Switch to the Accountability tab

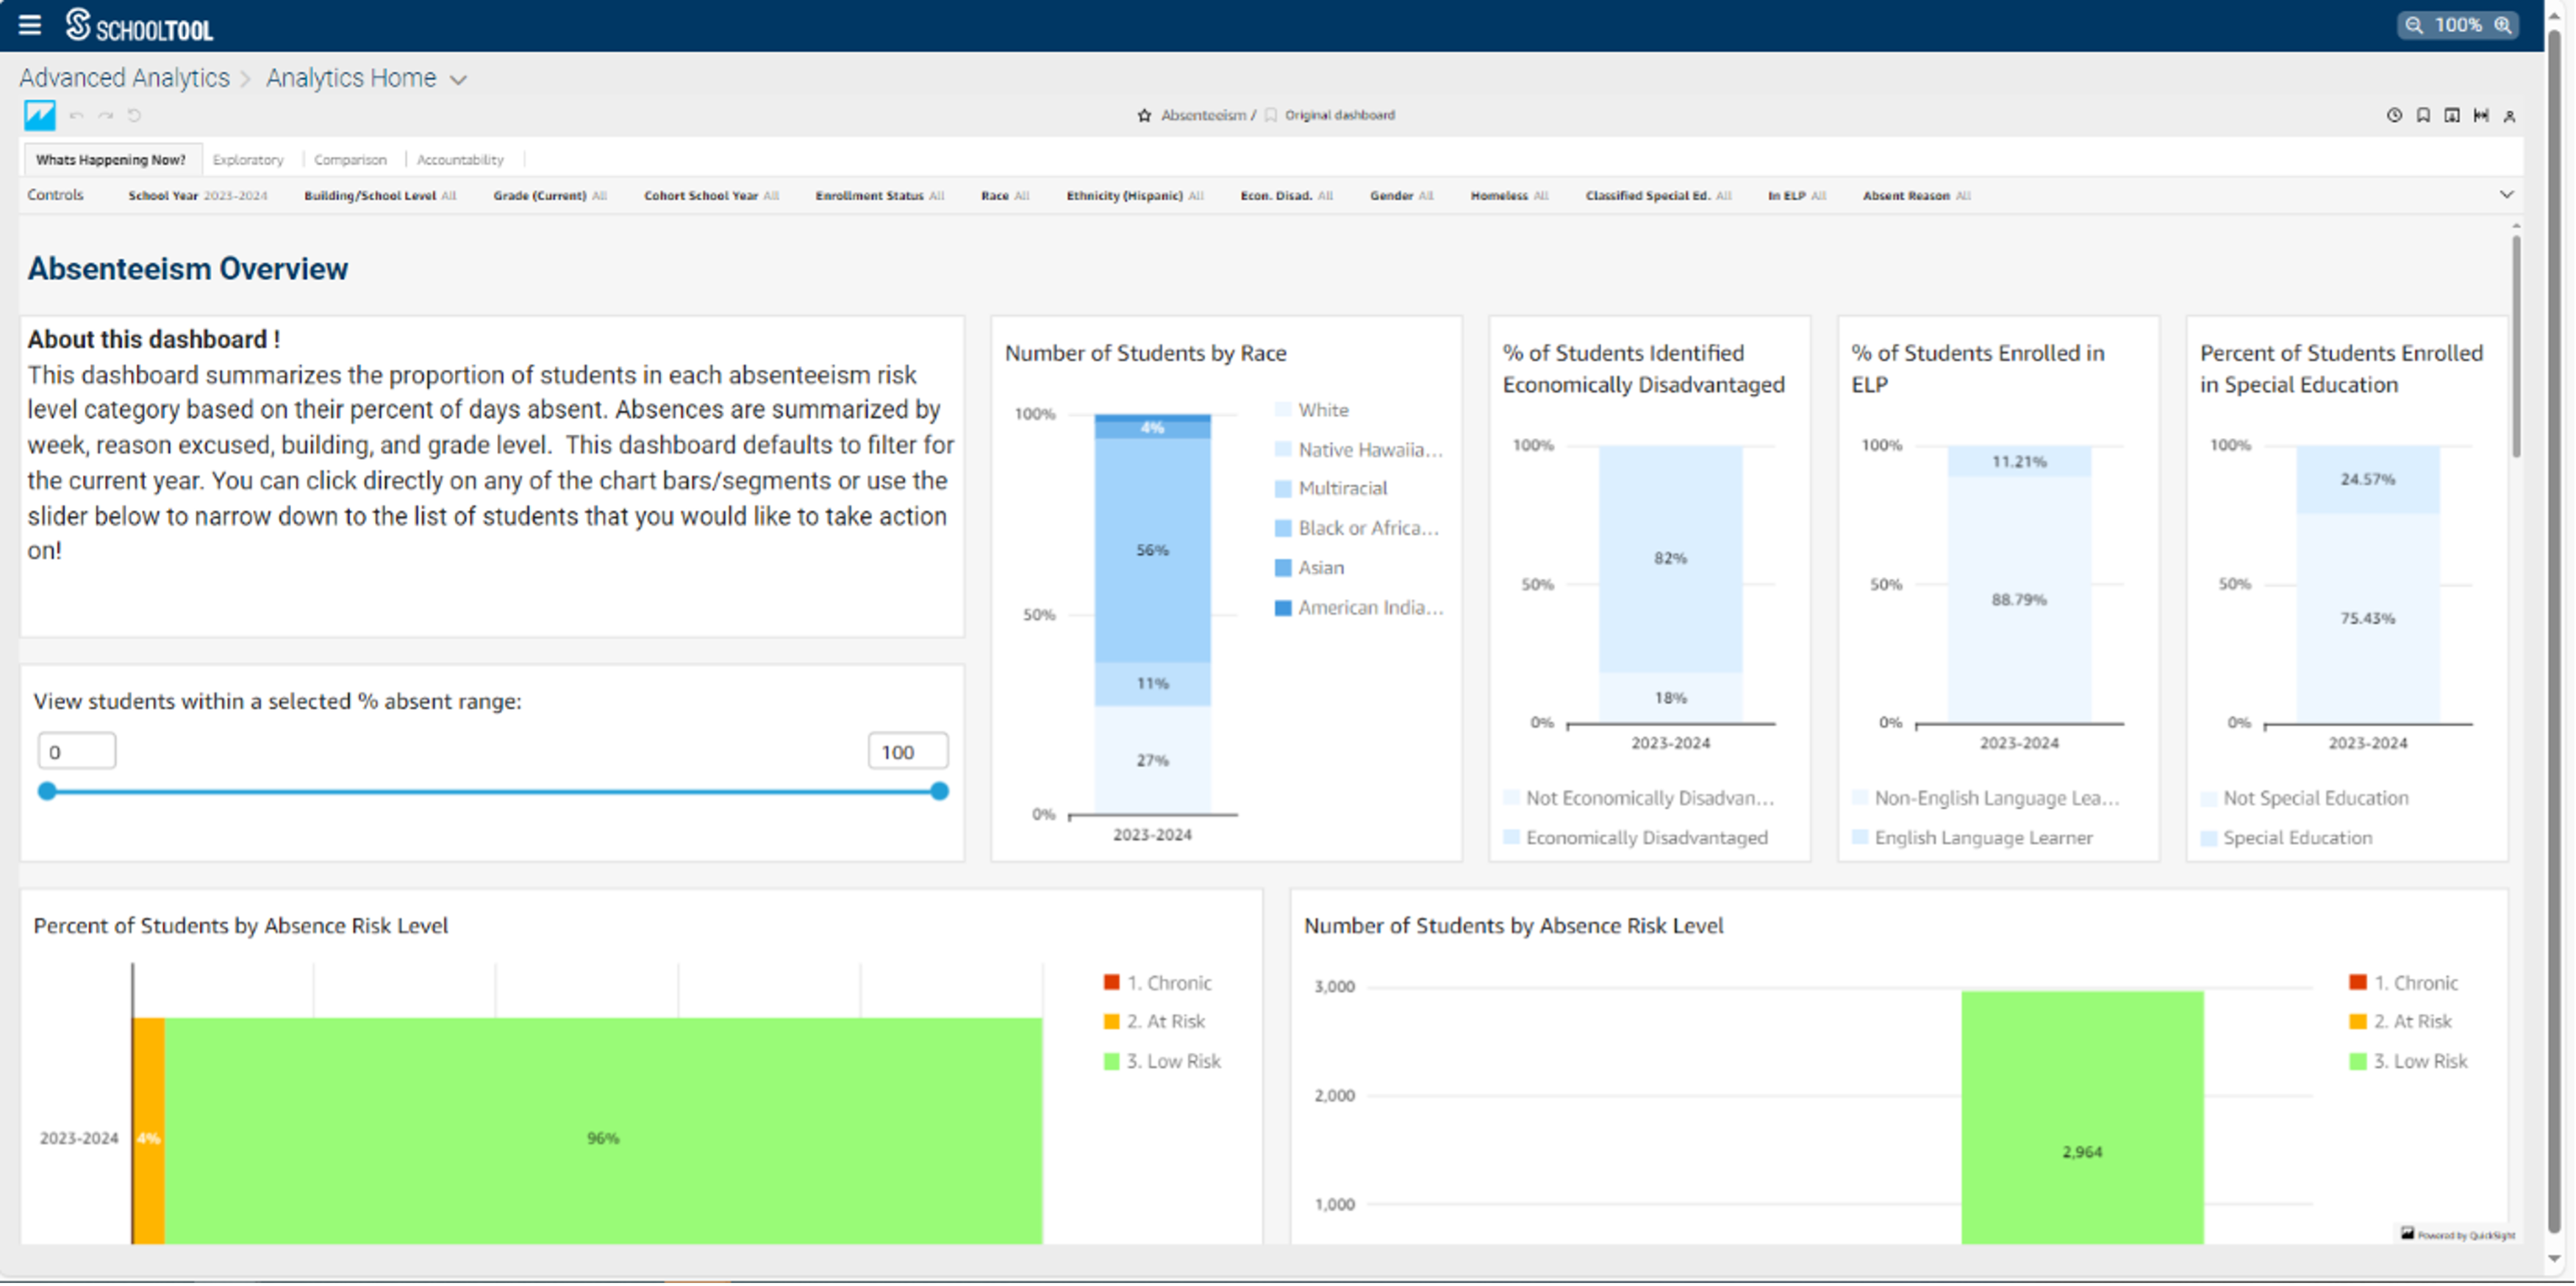coord(460,160)
